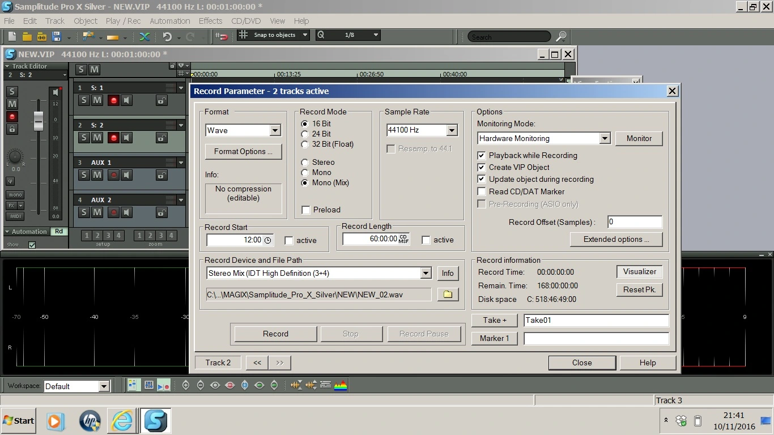The height and width of the screenshot is (435, 774).
Task: Open the Format dropdown showing Wave
Action: click(275, 130)
